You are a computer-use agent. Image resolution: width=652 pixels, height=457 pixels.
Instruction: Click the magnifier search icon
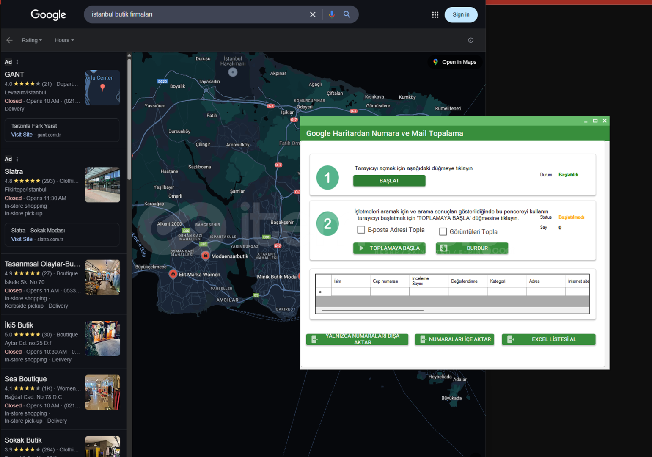(347, 14)
